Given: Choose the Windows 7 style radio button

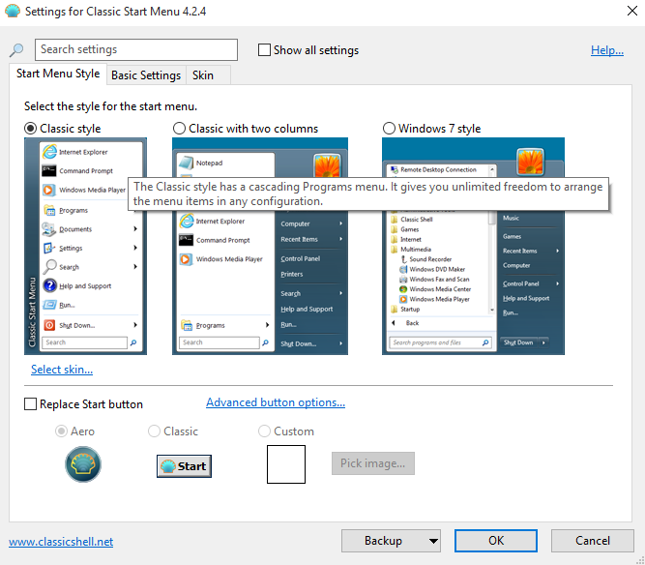Looking at the screenshot, I should point(389,129).
